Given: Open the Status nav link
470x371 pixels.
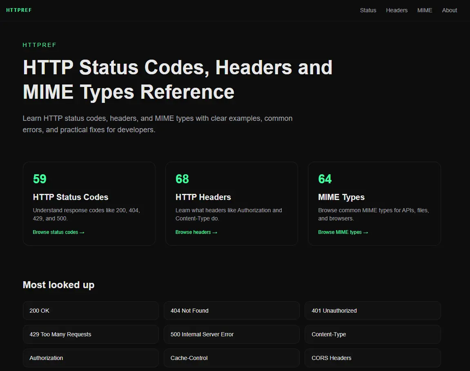Looking at the screenshot, I should tap(368, 10).
